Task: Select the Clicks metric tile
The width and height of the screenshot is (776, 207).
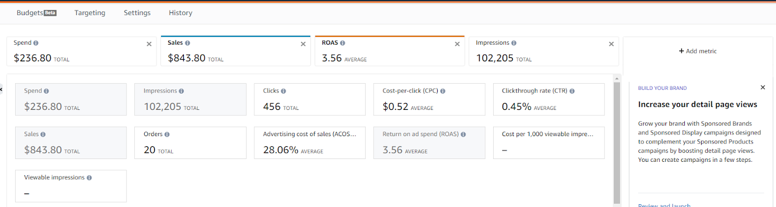Action: click(310, 99)
